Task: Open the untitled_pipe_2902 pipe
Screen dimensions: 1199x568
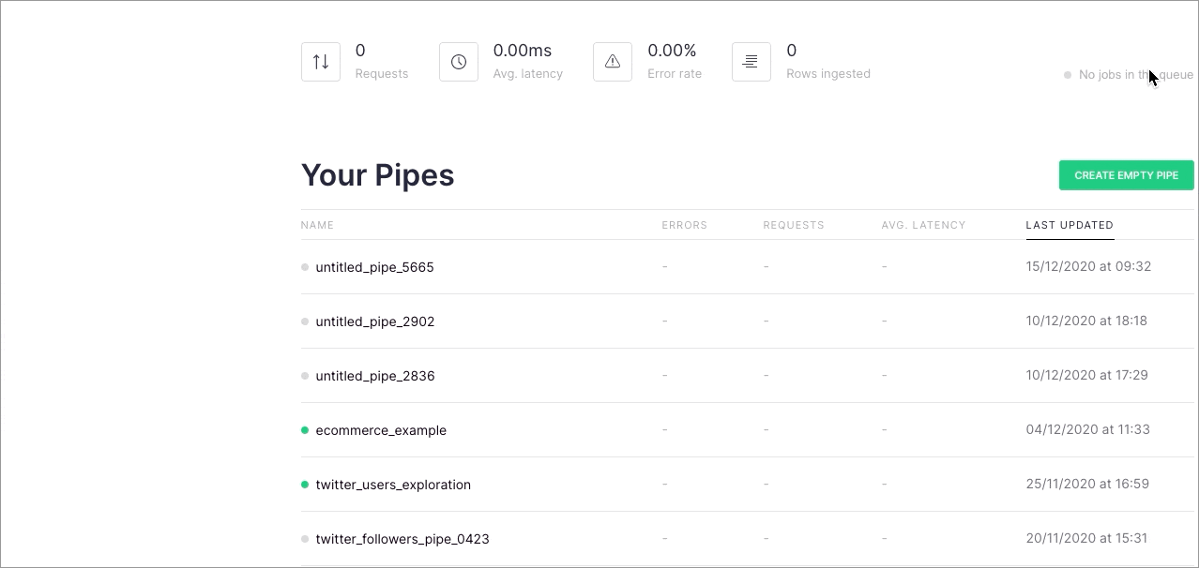Action: tap(374, 321)
